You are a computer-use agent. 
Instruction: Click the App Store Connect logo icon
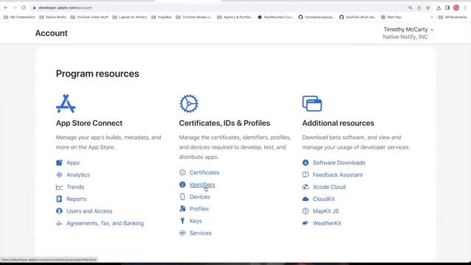pos(65,104)
